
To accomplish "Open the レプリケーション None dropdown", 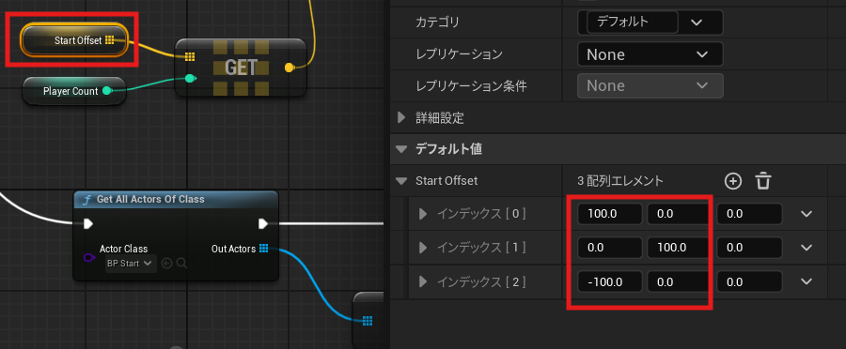I will tap(650, 54).
